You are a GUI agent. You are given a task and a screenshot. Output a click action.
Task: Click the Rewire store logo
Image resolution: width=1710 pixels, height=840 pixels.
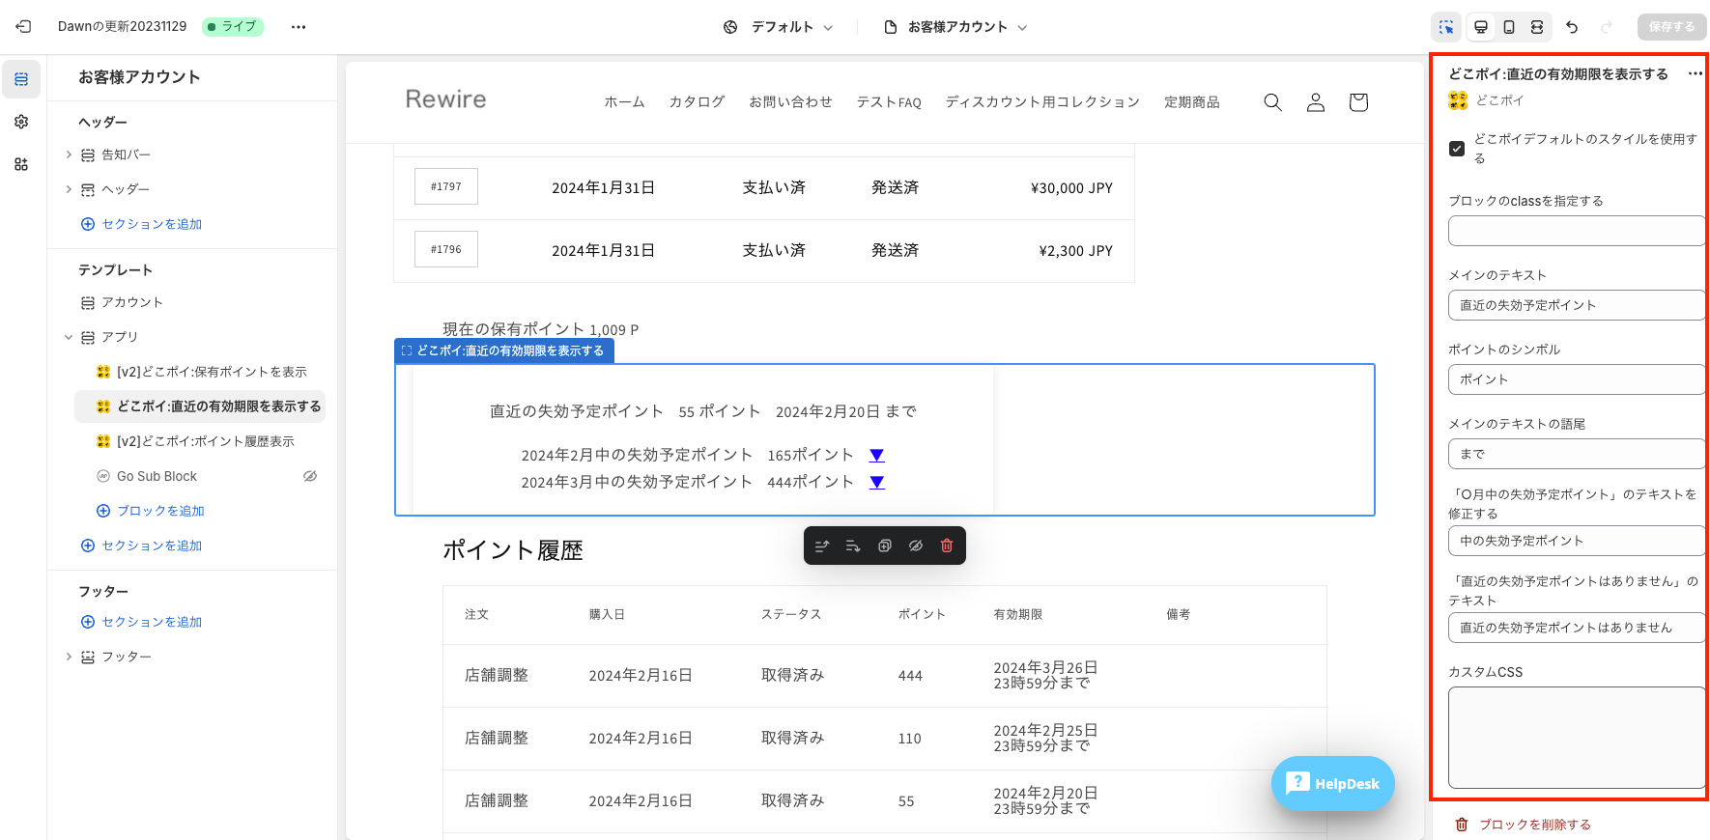(445, 99)
